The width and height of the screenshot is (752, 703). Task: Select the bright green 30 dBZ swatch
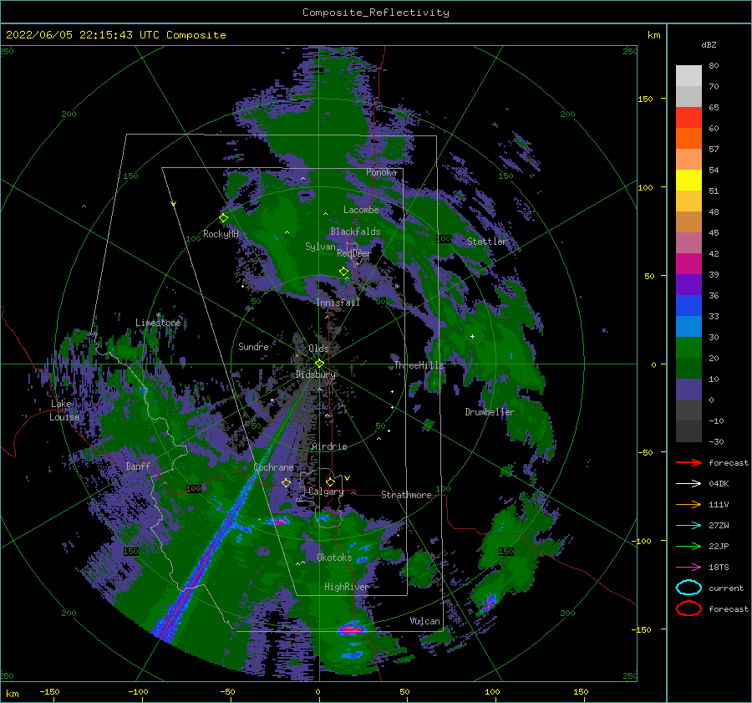click(x=688, y=348)
